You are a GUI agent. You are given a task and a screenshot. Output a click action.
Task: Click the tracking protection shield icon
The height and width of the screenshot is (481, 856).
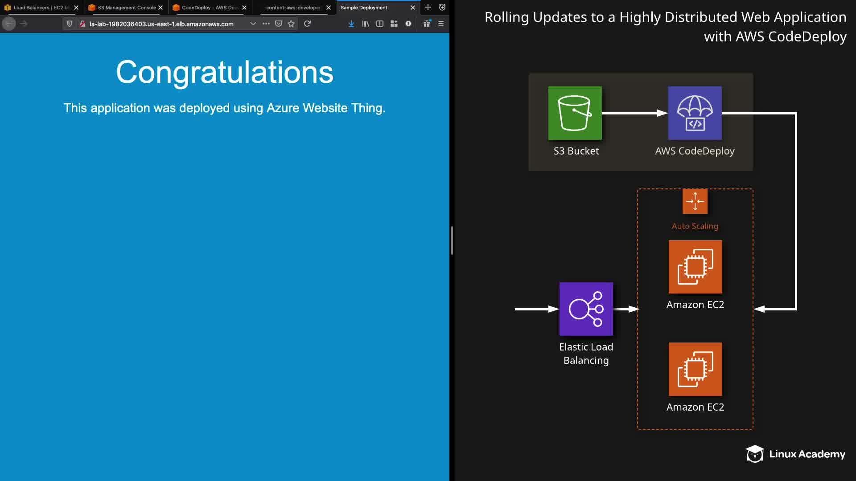pos(70,24)
